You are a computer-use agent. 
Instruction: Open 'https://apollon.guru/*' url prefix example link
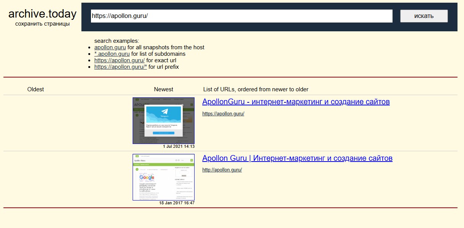121,67
